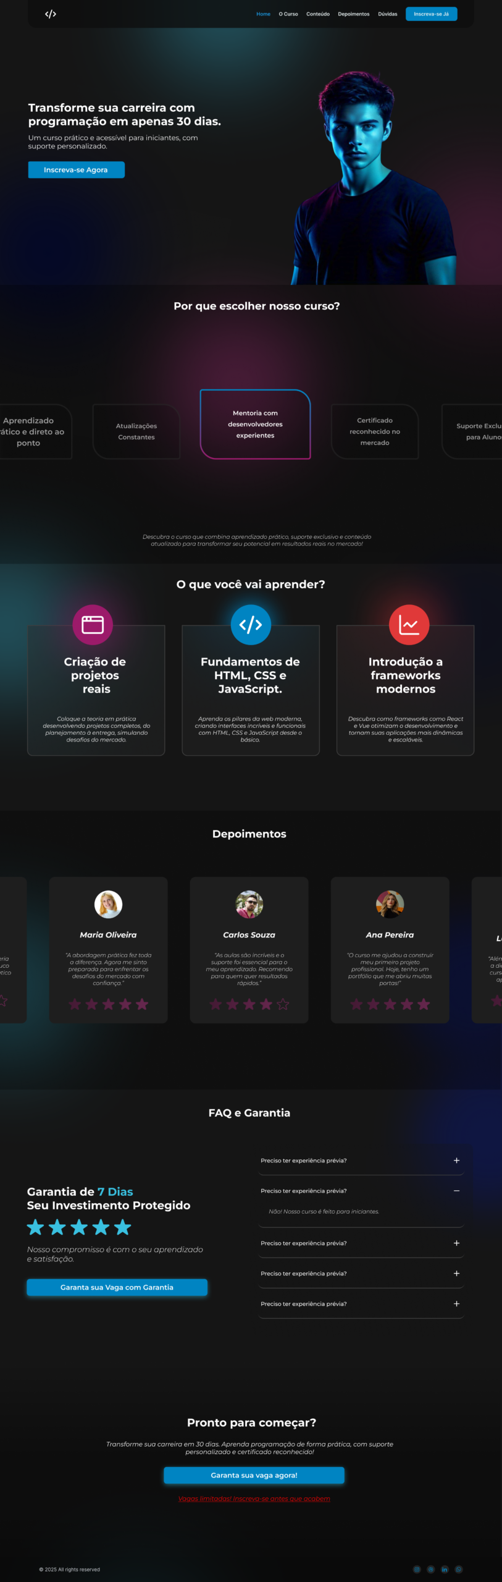Open the Dúvidas navigation link
Viewport: 502px width, 1582px height.
(388, 14)
